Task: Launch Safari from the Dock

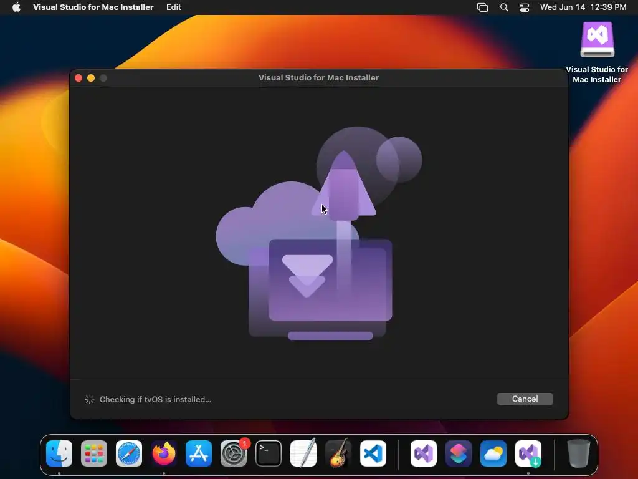Action: tap(129, 453)
